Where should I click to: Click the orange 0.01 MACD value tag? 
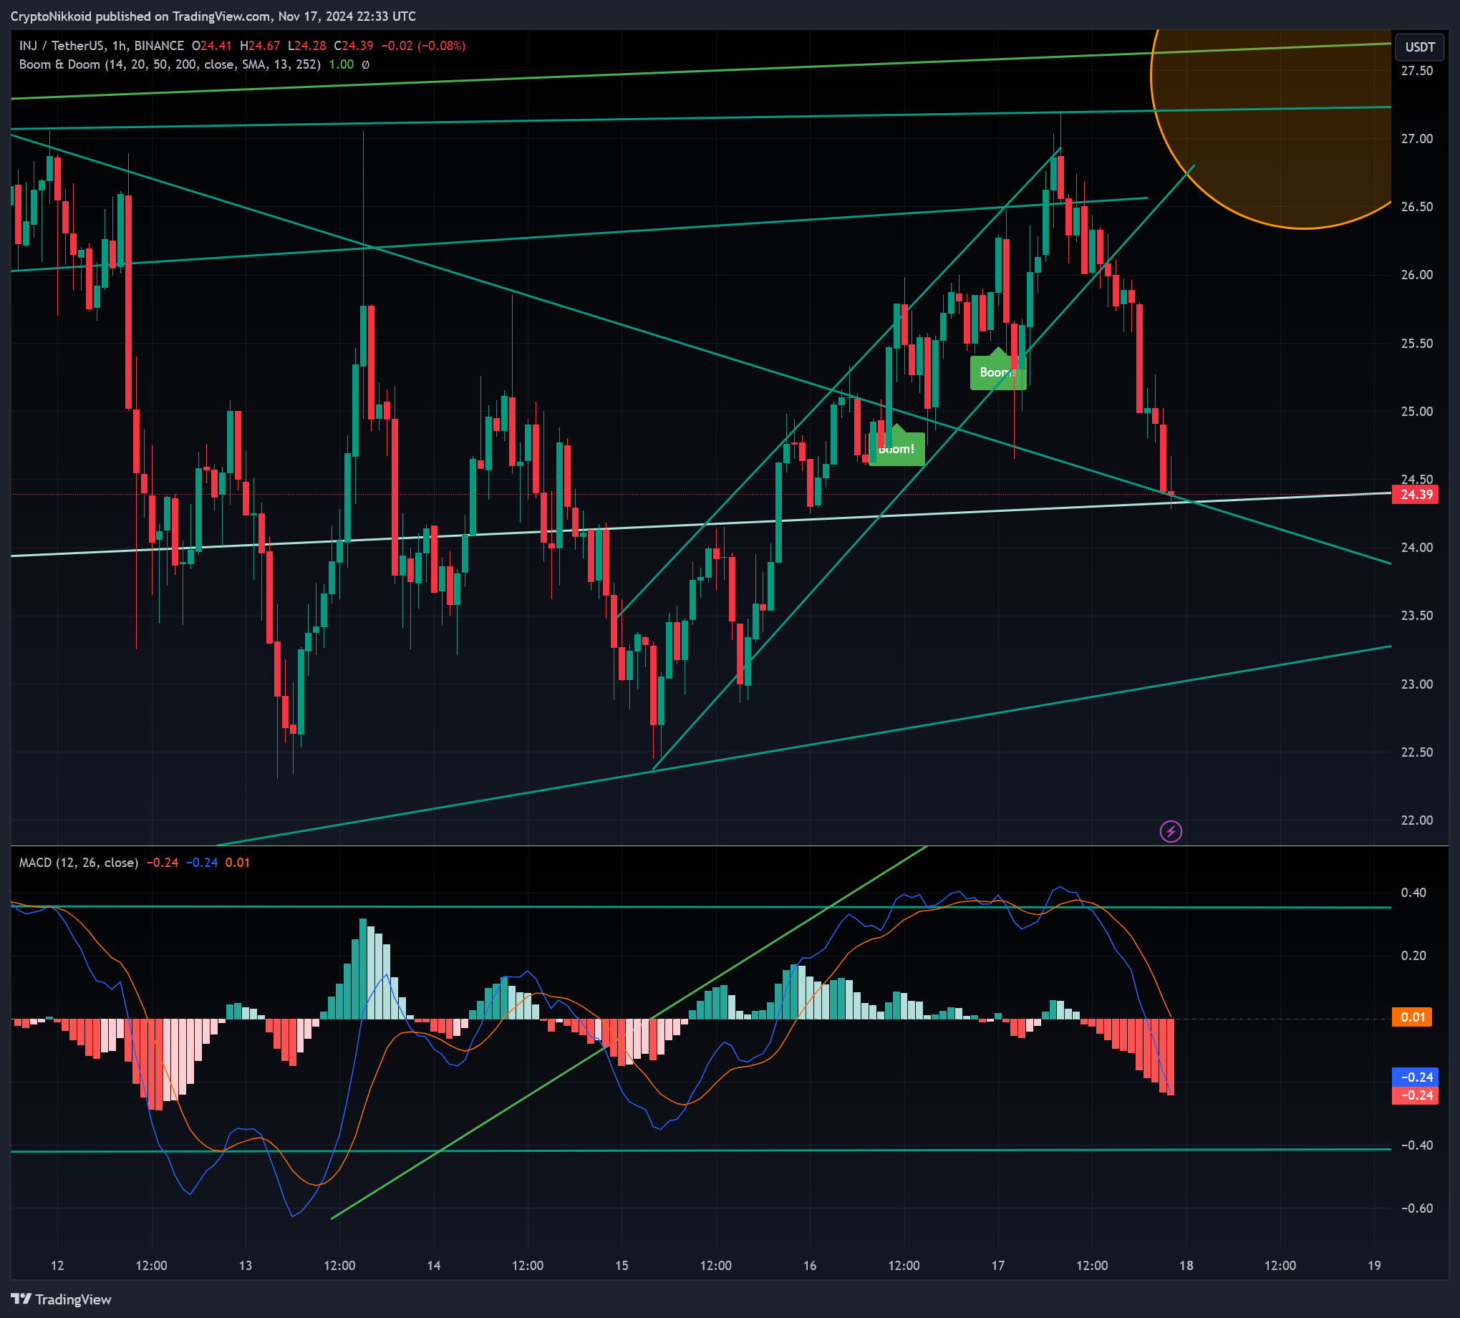(1412, 1017)
